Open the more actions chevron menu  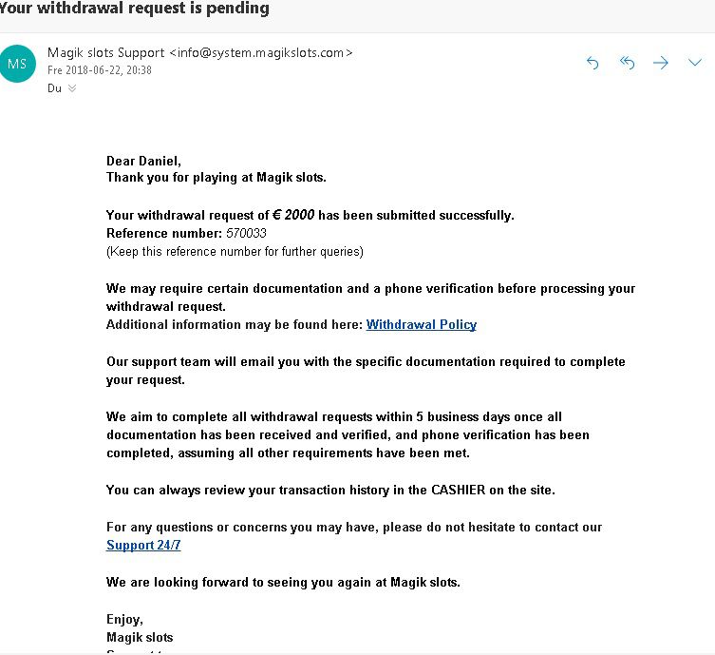(x=694, y=62)
